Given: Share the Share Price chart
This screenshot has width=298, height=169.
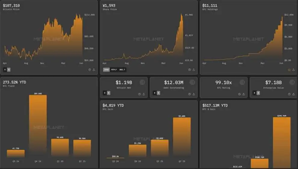Looking at the screenshot, I should [x=194, y=70].
